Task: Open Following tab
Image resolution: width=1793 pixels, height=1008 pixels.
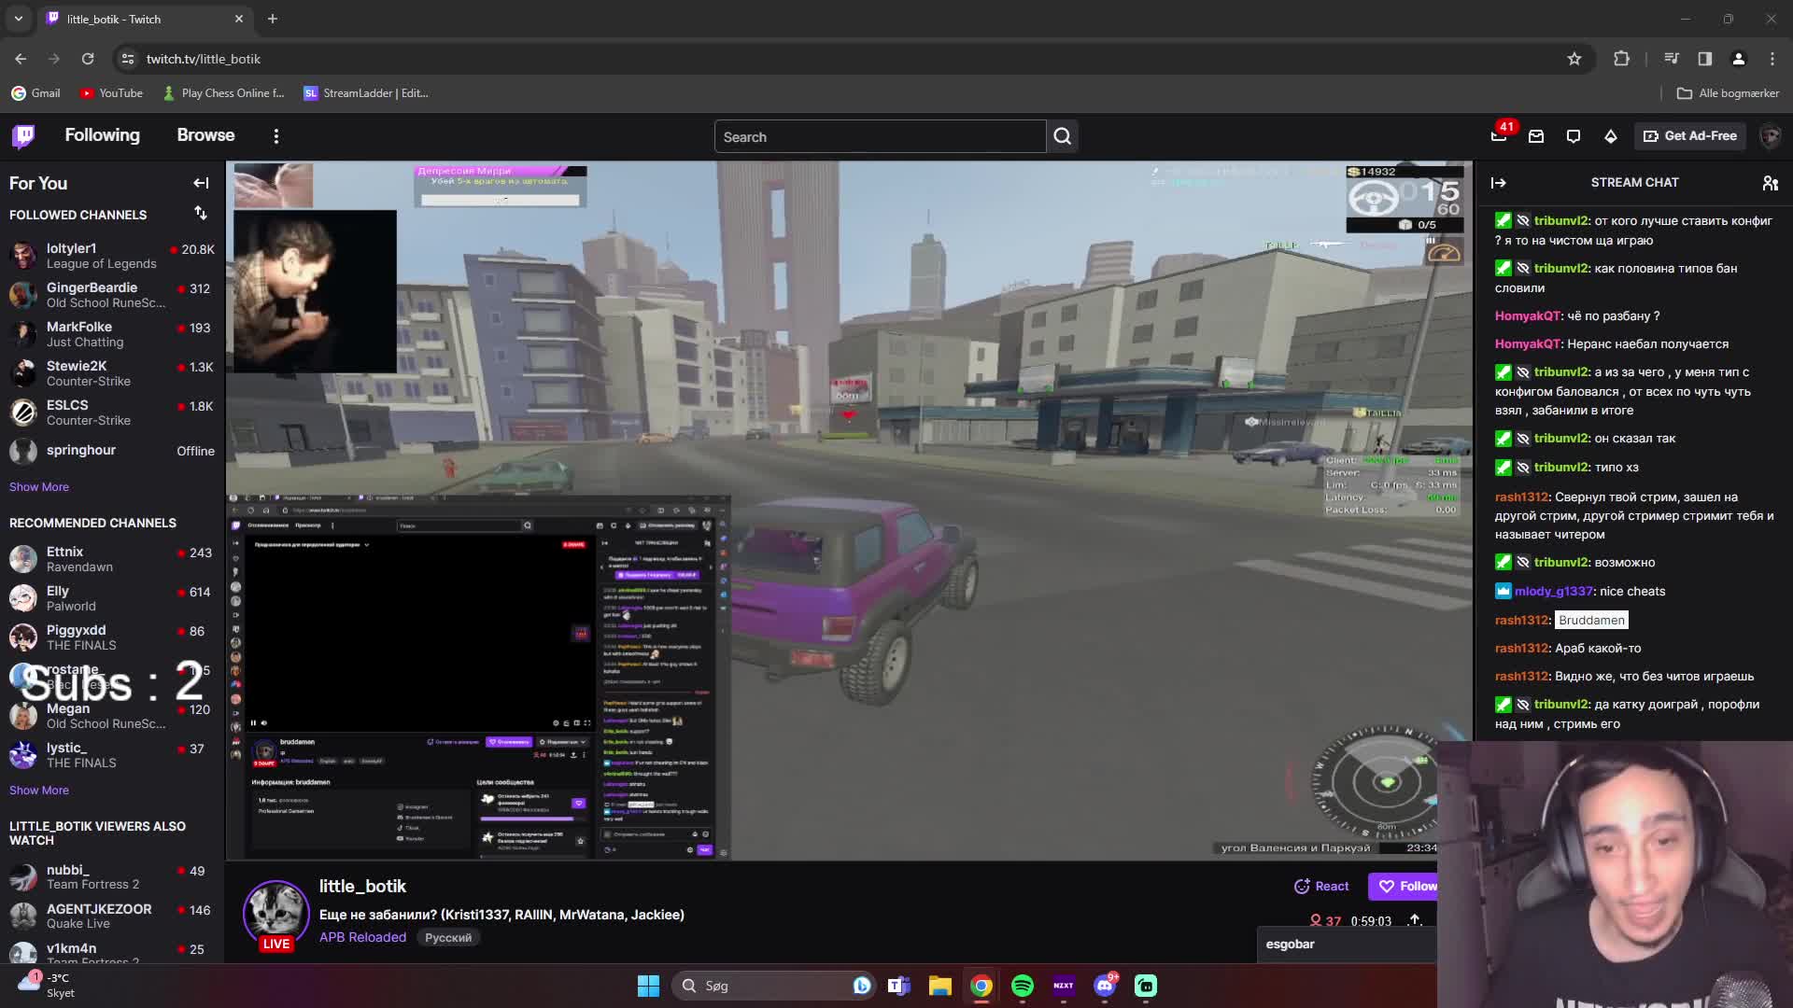Action: (x=102, y=135)
